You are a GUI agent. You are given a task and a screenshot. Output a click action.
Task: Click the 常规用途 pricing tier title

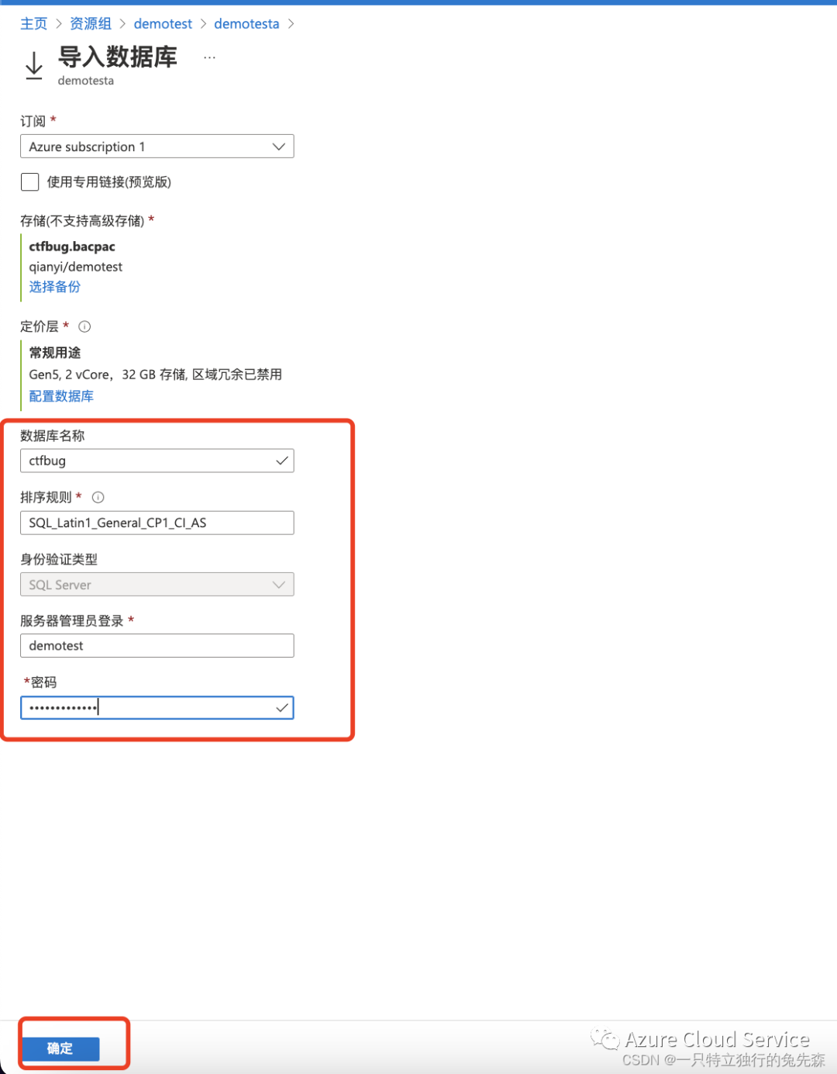pyautogui.click(x=55, y=353)
